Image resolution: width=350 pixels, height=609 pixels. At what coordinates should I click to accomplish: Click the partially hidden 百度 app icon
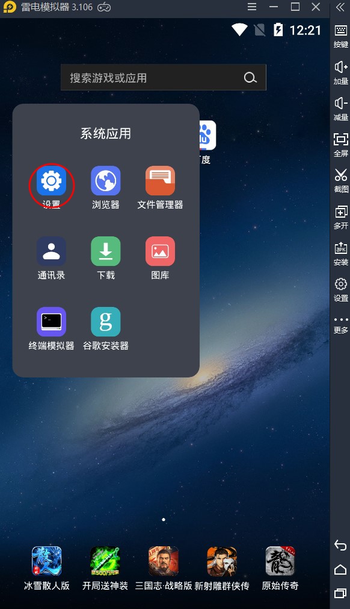coord(207,135)
